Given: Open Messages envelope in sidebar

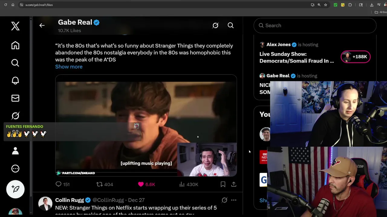Looking at the screenshot, I should (x=15, y=98).
